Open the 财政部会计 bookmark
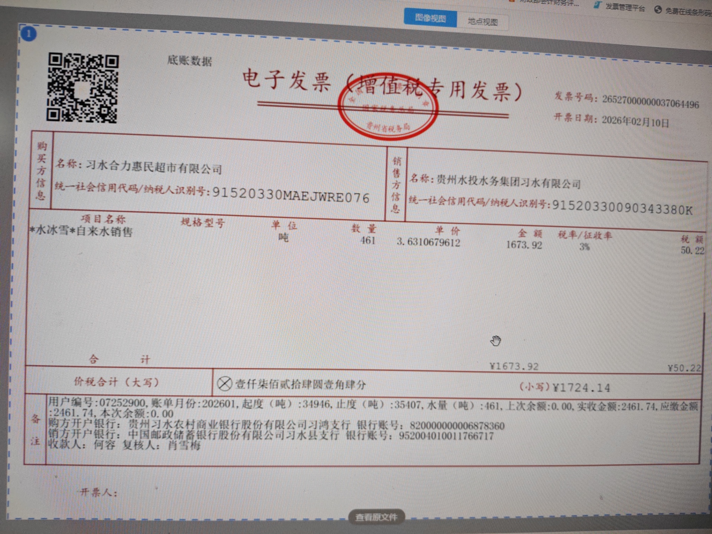712x534 pixels. tap(545, 2)
